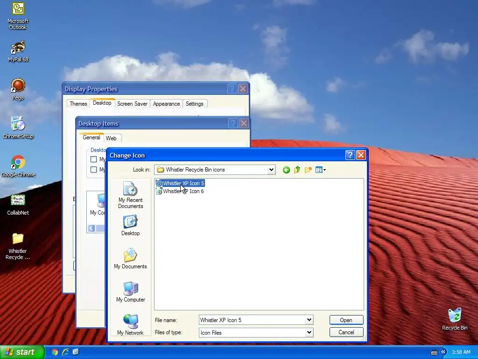Switch to Themes tab in Display Properties
The height and width of the screenshot is (359, 478).
pos(78,104)
